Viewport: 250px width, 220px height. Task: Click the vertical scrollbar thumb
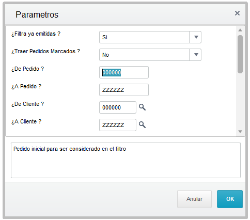tap(240, 54)
